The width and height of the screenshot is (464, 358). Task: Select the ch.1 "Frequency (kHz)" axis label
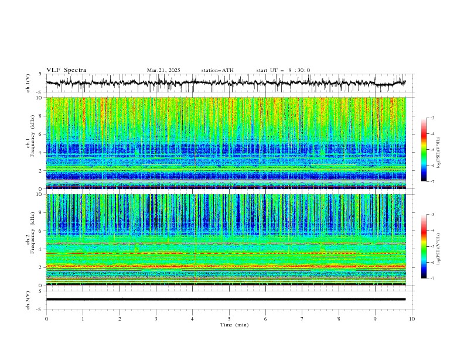click(32, 136)
